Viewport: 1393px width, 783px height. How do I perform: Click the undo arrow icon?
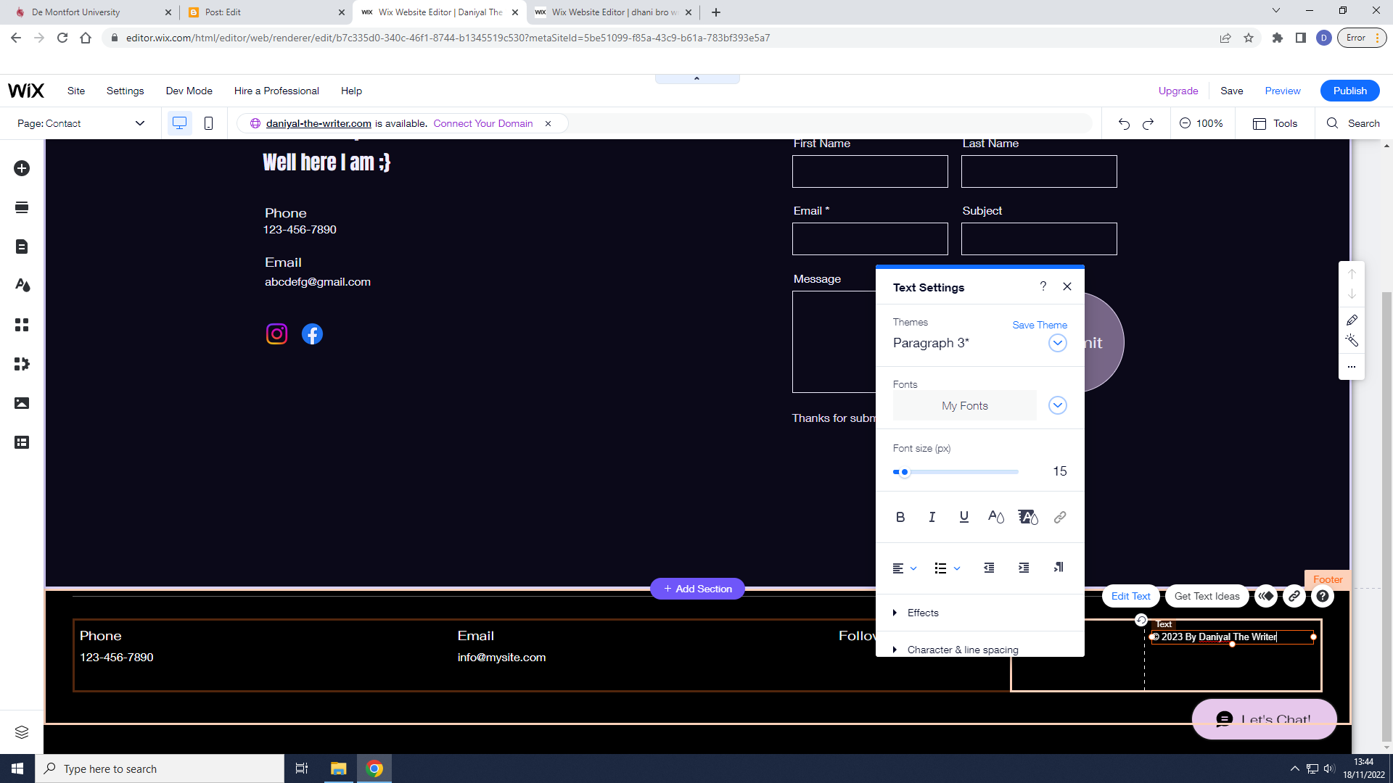tap(1124, 123)
